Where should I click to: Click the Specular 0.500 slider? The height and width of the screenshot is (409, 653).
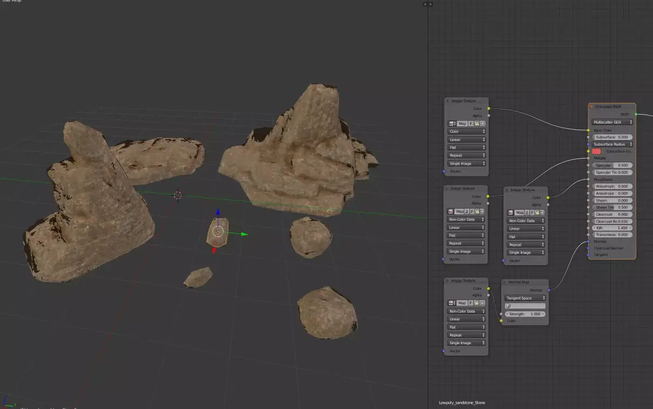pyautogui.click(x=612, y=165)
